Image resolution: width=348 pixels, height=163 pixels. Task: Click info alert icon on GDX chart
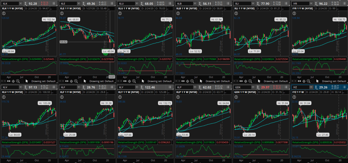click(236, 97)
